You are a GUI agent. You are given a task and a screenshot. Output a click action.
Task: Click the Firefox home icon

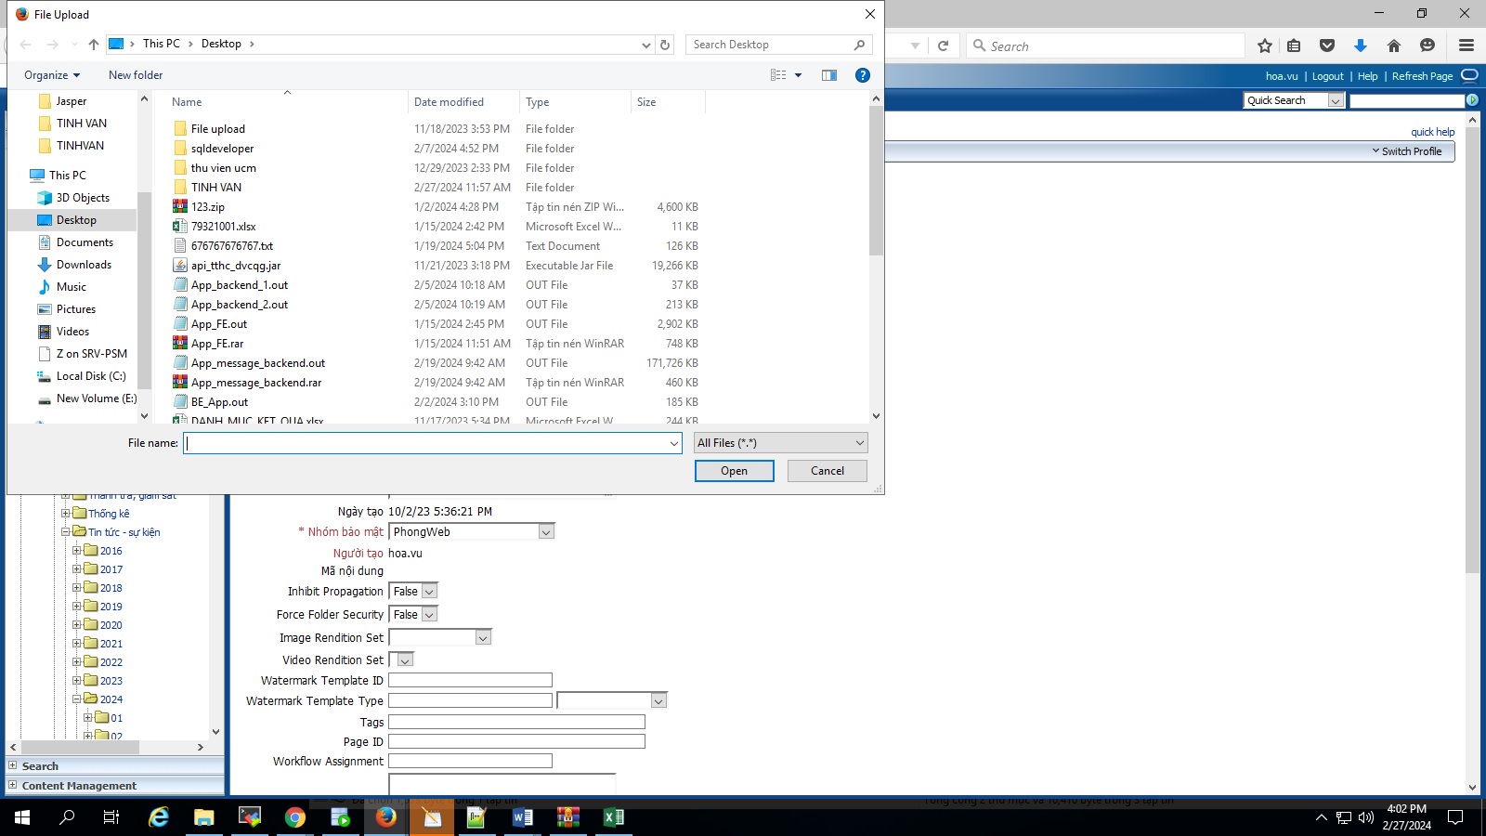coord(1393,46)
